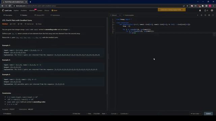Toggle the Autocomplete option
The width and height of the screenshot is (216, 121).
(x=129, y=15)
